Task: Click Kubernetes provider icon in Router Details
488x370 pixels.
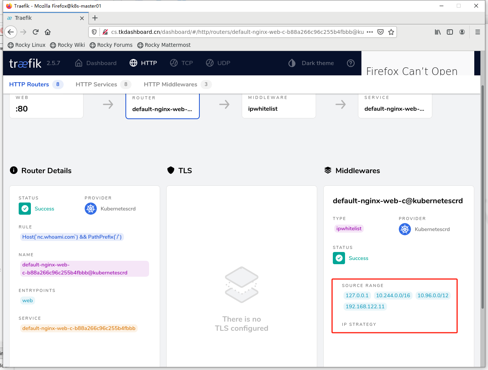Action: pos(91,209)
